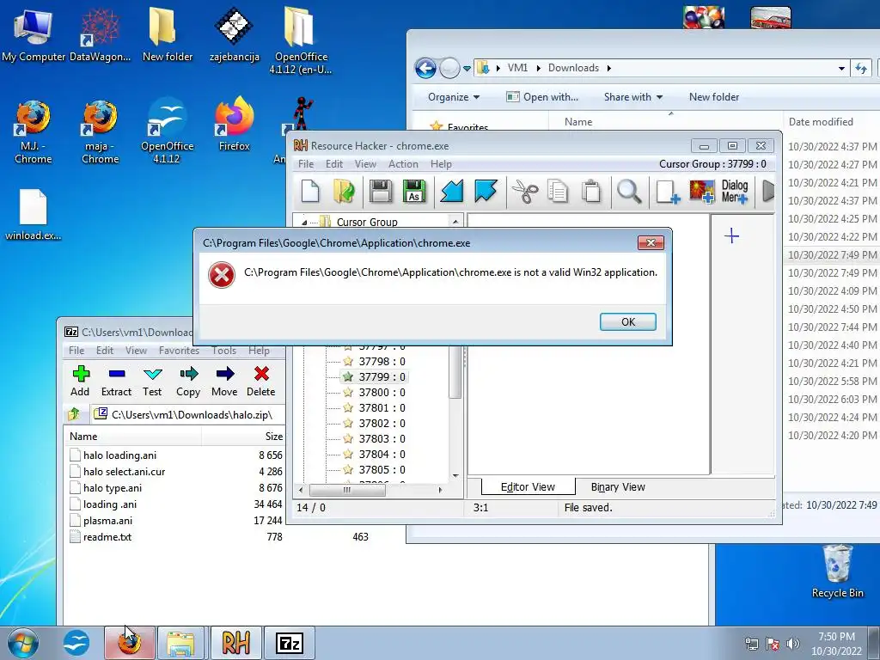This screenshot has width=880, height=660.
Task: Click Copy icon in Resource Hacker toolbar
Action: tap(558, 191)
